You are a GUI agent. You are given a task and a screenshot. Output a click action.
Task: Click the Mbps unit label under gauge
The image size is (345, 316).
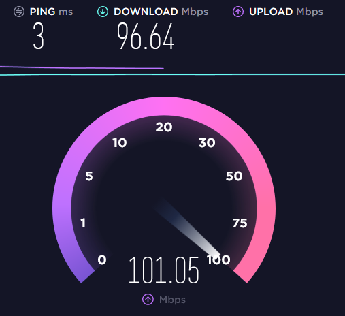click(x=172, y=300)
